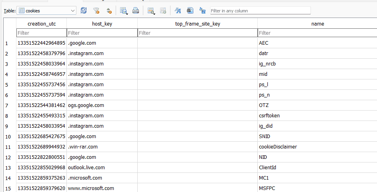Save the table as currently displayed
Screen dimensions: 377x192
coord(123,10)
